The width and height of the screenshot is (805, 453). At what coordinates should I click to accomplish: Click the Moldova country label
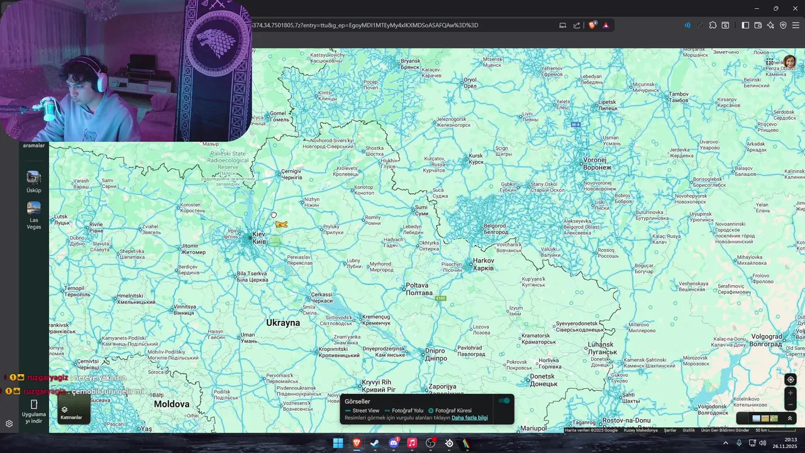pos(172,404)
